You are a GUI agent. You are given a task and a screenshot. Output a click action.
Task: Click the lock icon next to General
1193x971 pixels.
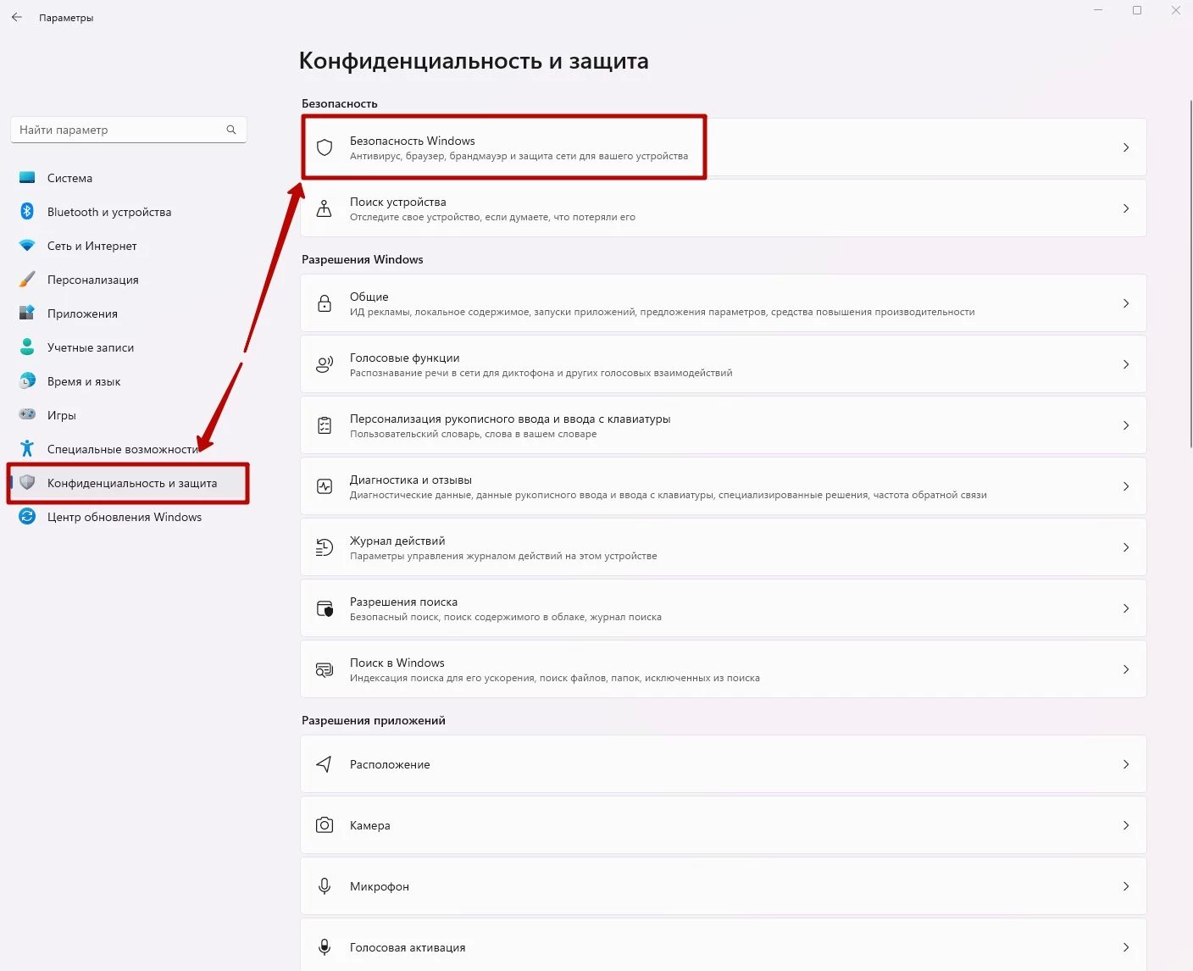pos(325,303)
